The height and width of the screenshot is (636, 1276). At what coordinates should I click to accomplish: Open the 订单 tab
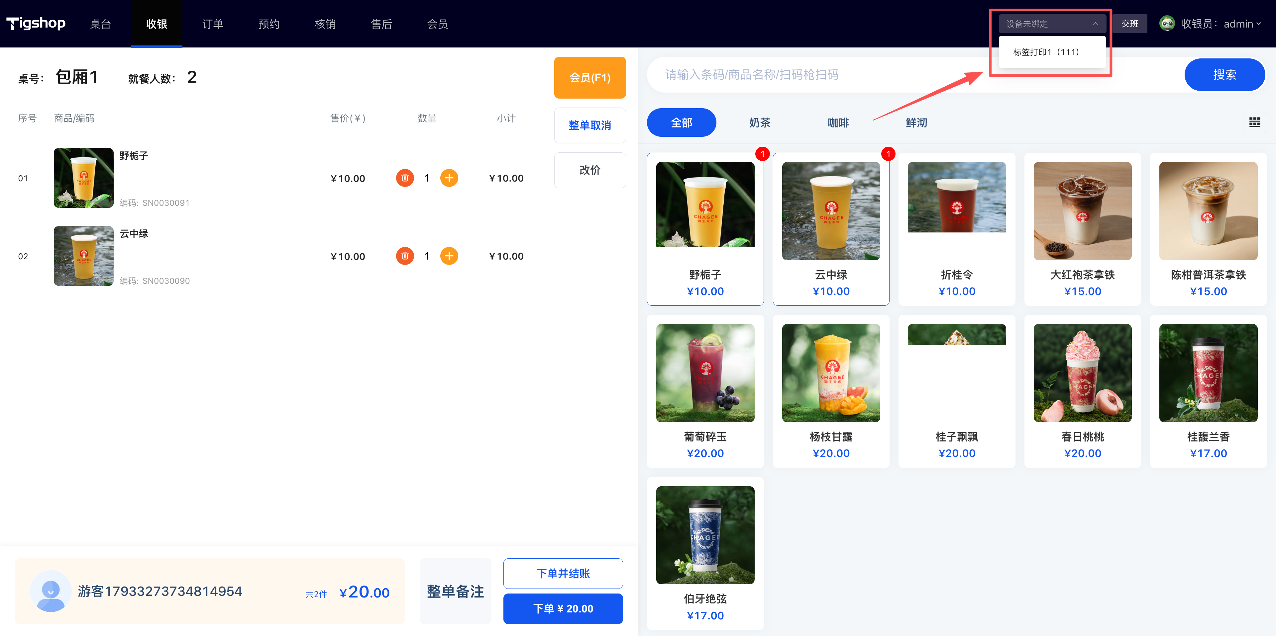pyautogui.click(x=213, y=24)
